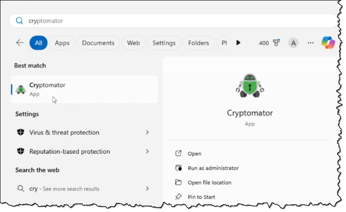Image resolution: width=346 pixels, height=212 pixels.
Task: Click the back arrow in search panel
Action: tap(19, 43)
